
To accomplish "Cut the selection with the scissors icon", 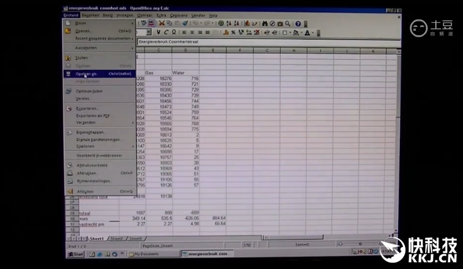I will (x=162, y=23).
